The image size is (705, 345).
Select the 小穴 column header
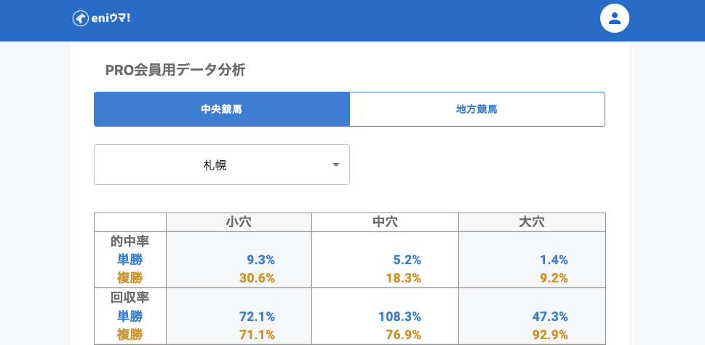click(239, 222)
